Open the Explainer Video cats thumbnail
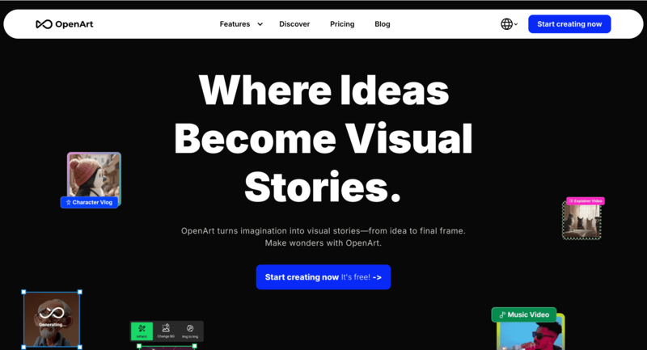The height and width of the screenshot is (350, 647). click(x=581, y=221)
